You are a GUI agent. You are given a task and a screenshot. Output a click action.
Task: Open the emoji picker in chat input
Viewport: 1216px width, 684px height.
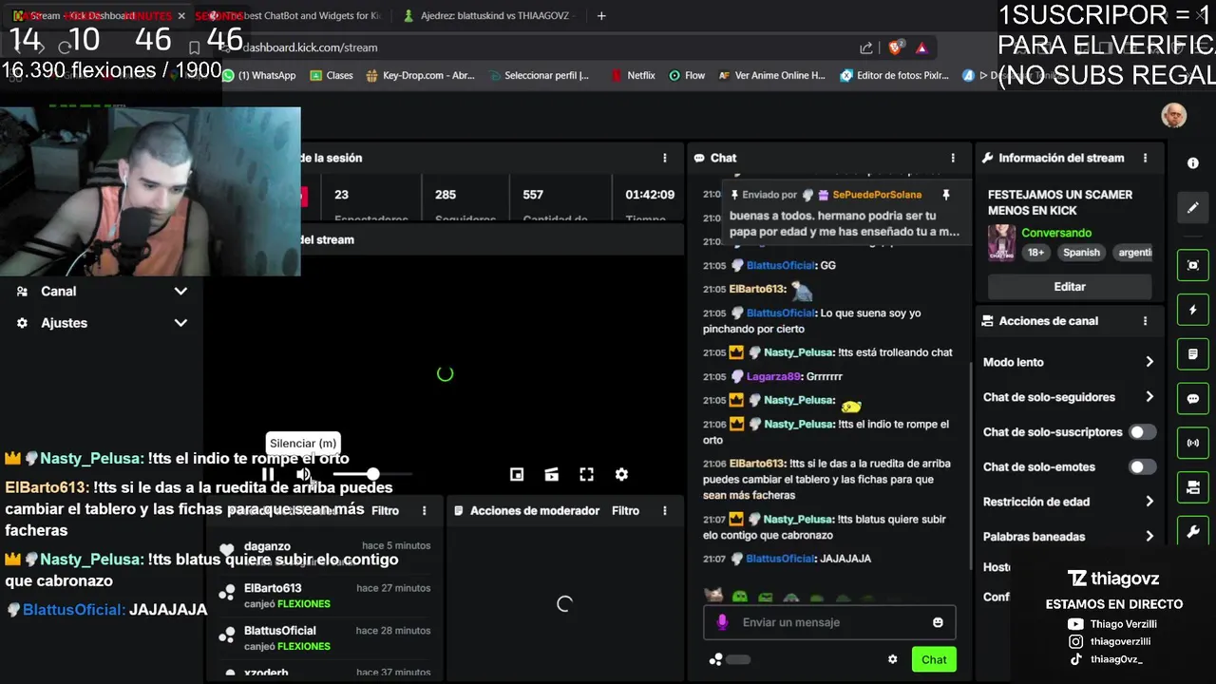(938, 622)
